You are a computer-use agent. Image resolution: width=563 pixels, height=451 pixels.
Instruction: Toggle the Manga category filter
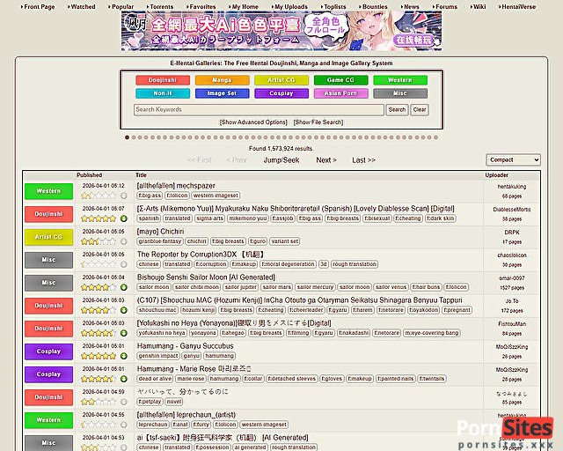(x=222, y=80)
